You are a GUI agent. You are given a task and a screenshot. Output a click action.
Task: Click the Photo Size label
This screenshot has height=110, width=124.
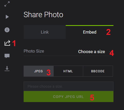click(34, 51)
